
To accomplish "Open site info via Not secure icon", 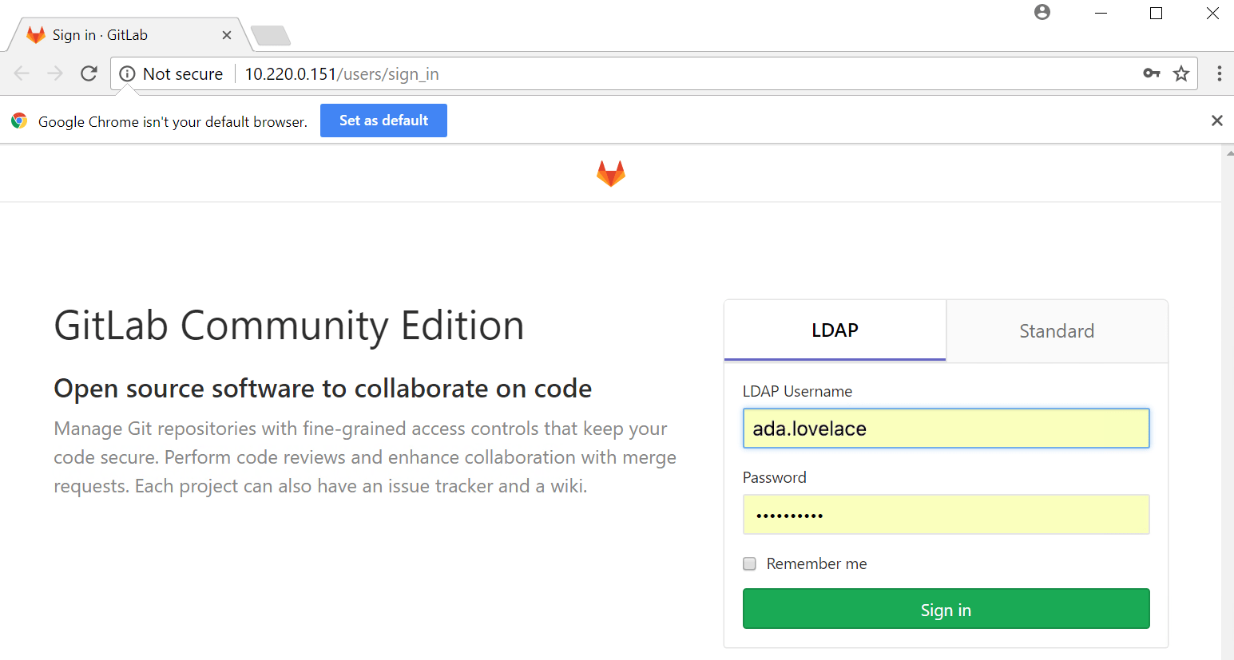I will [127, 74].
